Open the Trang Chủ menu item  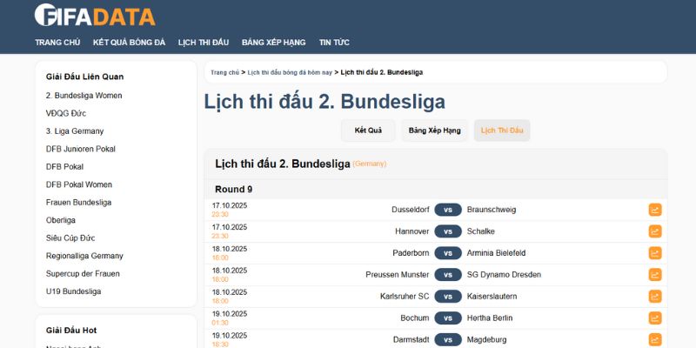(x=57, y=43)
